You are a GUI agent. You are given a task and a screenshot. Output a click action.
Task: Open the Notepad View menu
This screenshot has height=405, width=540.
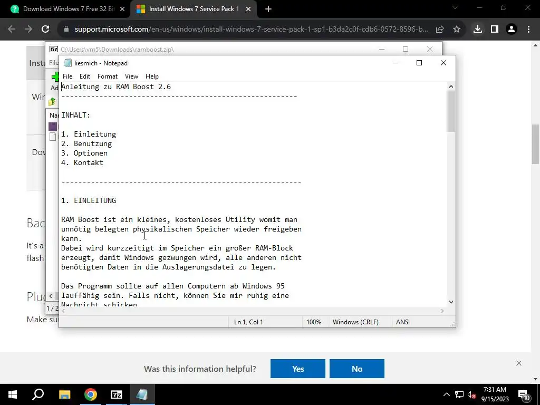click(x=131, y=76)
